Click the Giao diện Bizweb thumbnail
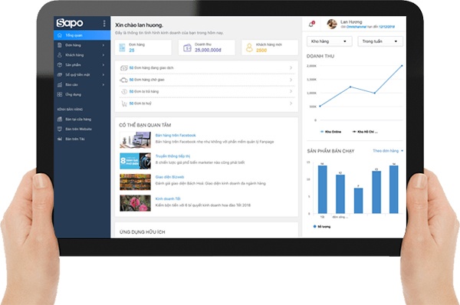 135,182
